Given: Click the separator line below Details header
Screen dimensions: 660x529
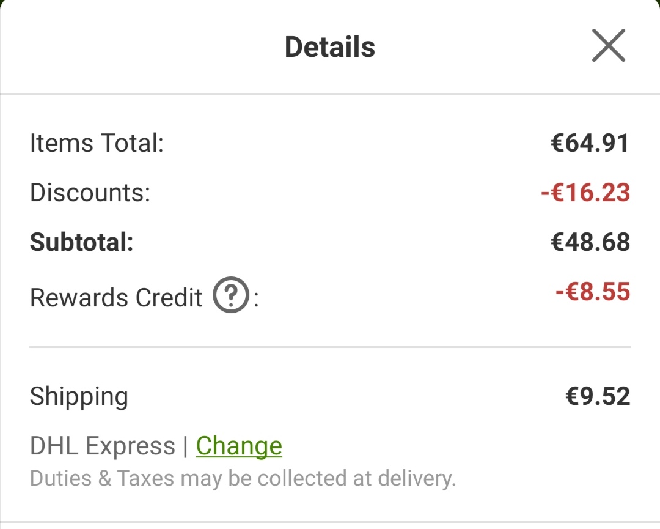Looking at the screenshot, I should [330, 94].
